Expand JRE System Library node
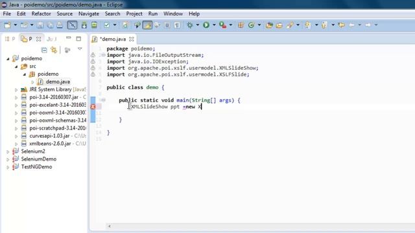This screenshot has height=233, width=415. click(x=16, y=89)
